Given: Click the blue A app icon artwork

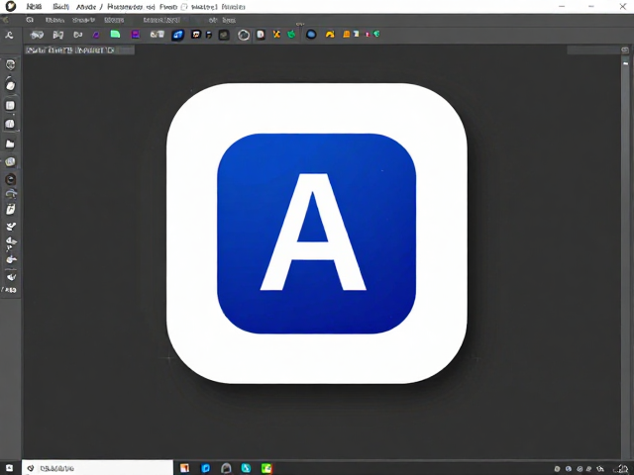Looking at the screenshot, I should 317,234.
